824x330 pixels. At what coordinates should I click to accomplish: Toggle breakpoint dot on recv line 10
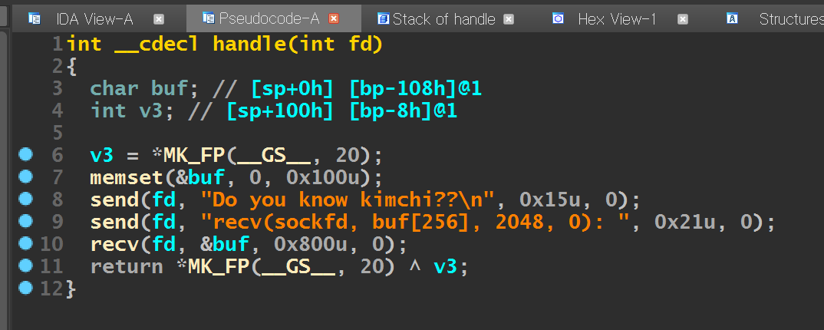pyautogui.click(x=26, y=244)
